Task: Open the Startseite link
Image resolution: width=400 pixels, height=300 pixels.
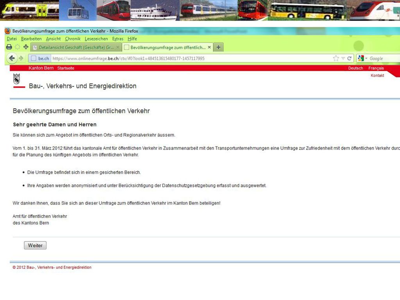Action: click(66, 68)
